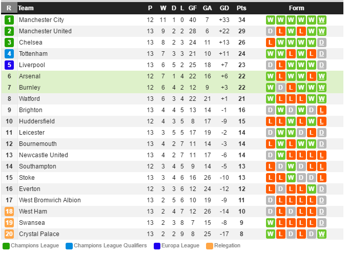
Task: Sort table by GD column header
Action: coord(224,8)
